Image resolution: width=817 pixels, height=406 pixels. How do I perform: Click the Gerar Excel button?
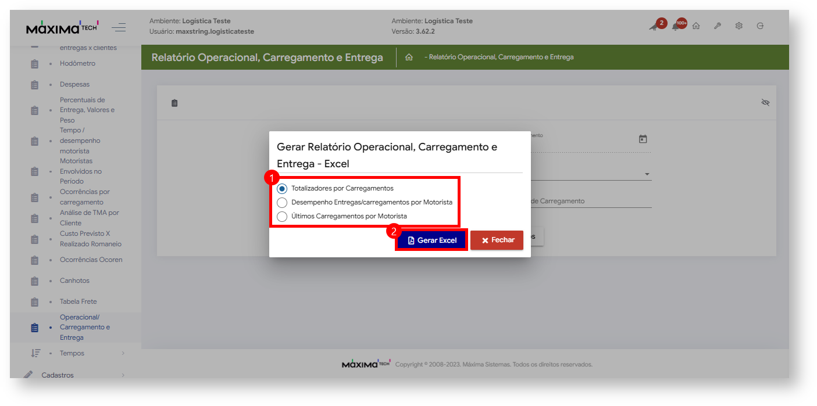(432, 240)
